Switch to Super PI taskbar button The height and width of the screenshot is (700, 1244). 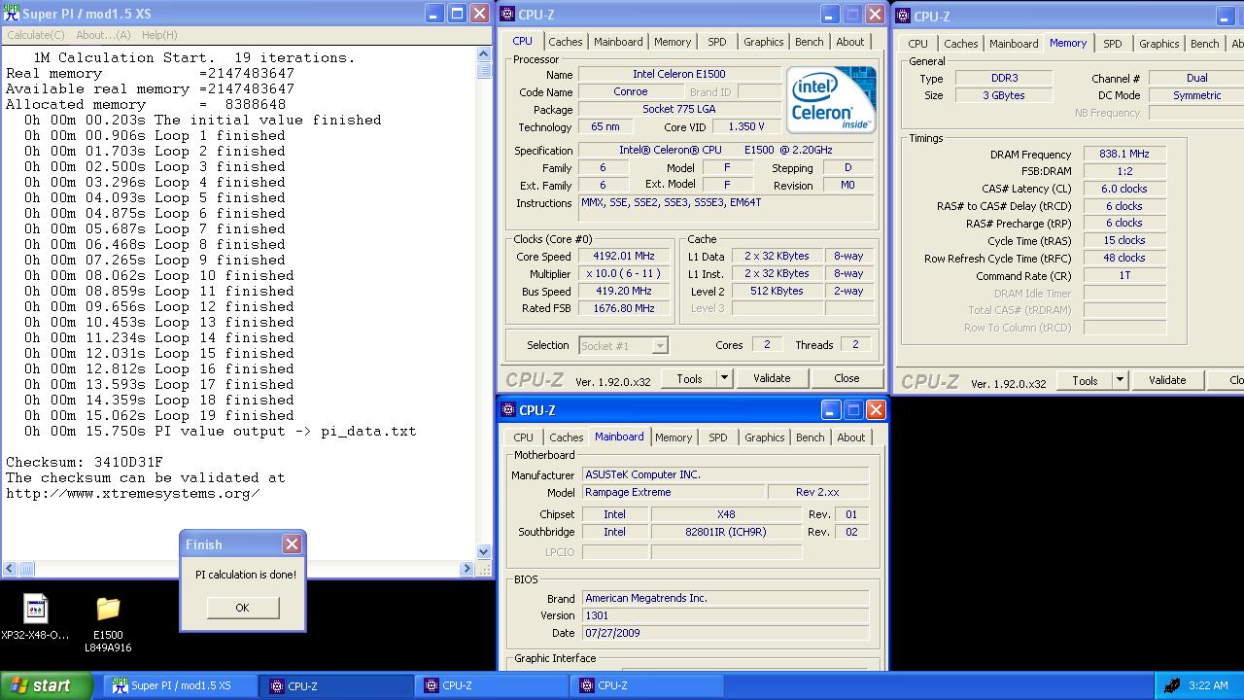coord(181,685)
